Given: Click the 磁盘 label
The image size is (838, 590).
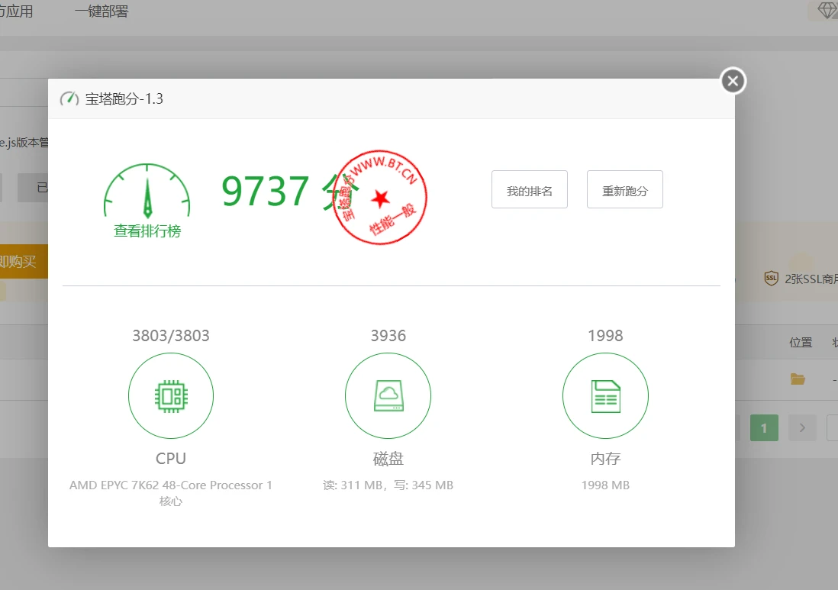Looking at the screenshot, I should [x=388, y=459].
